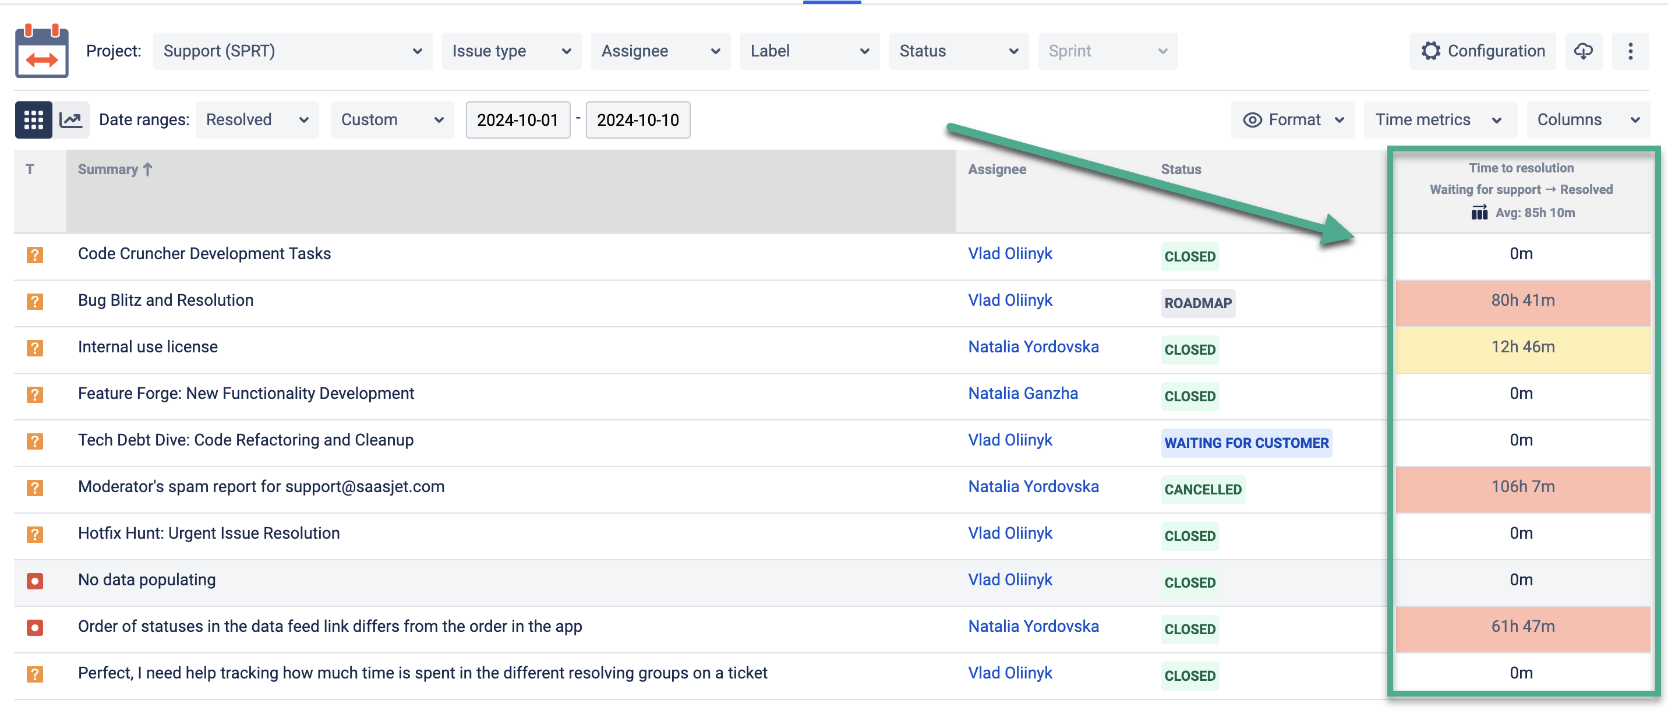
Task: Click the cloud export download icon
Action: click(x=1583, y=51)
